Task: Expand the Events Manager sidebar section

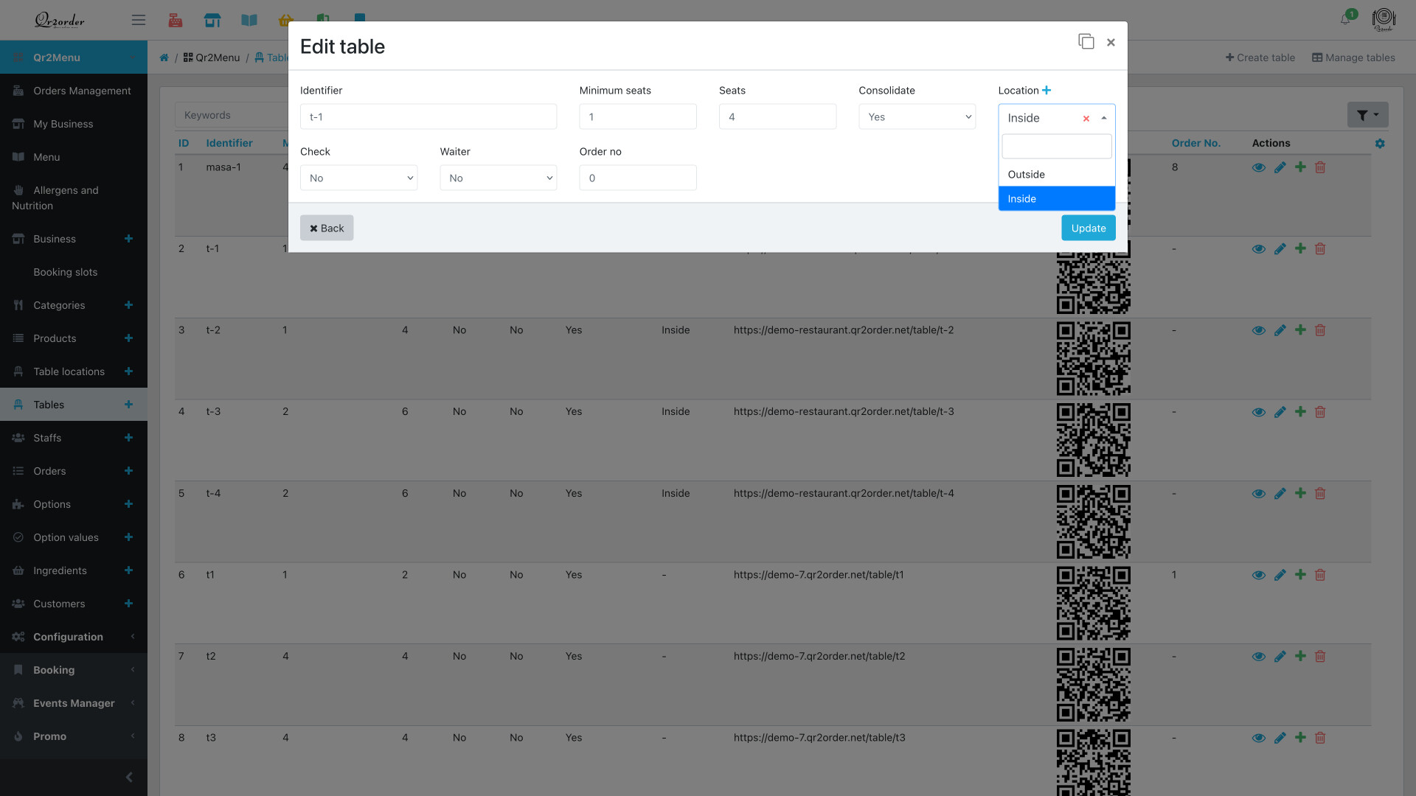Action: tap(74, 703)
